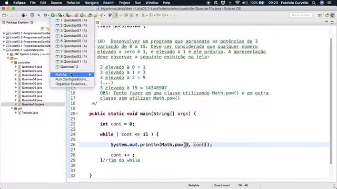Open the Run As submenu
The image size is (337, 189).
pyautogui.click(x=72, y=75)
